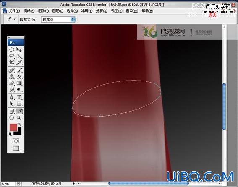238x187 pixels.
Task: Pick the Clone Stamp tool
Action: 12,77
